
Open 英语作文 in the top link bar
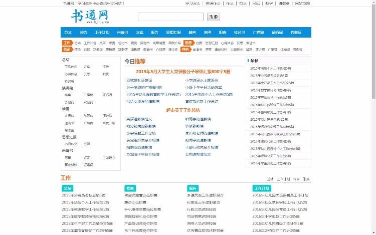click(213, 4)
